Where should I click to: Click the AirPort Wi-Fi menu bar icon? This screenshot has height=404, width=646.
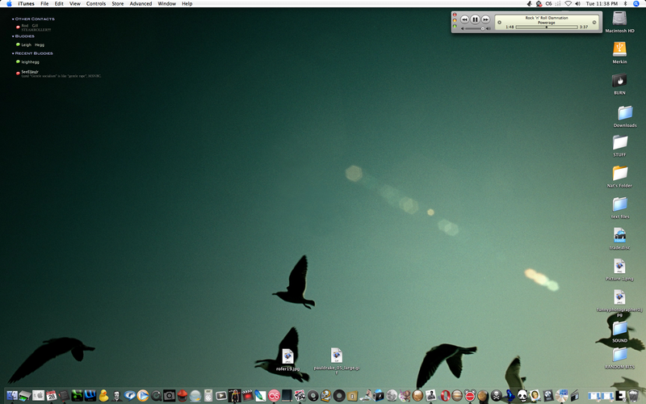568,4
